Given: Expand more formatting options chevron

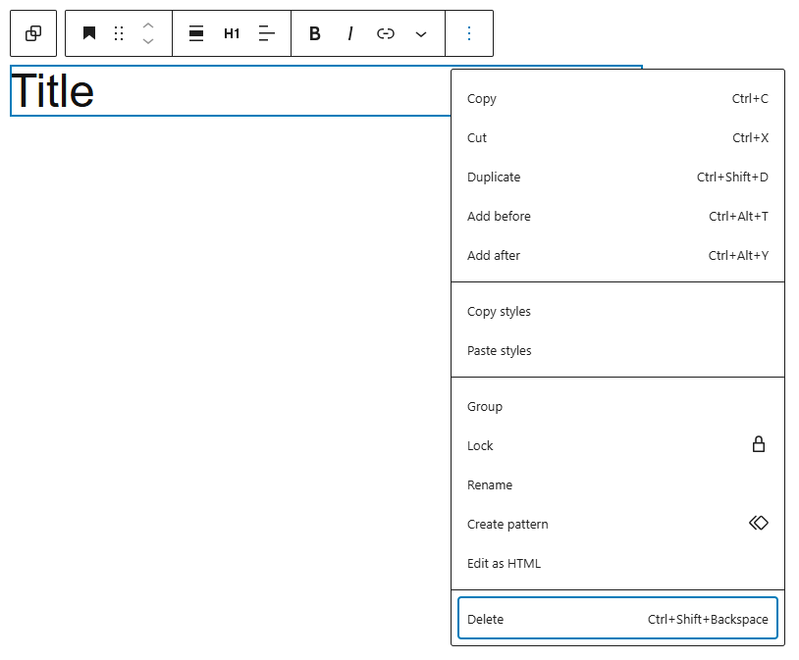Looking at the screenshot, I should (420, 33).
